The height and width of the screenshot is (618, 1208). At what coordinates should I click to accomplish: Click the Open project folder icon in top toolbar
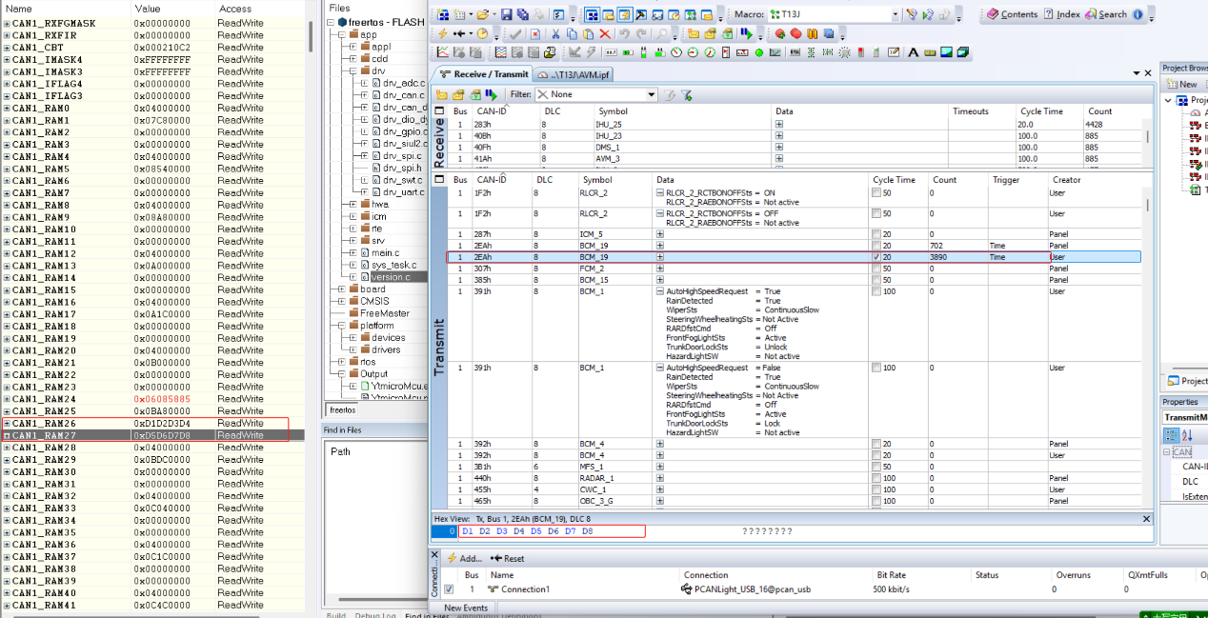482,14
